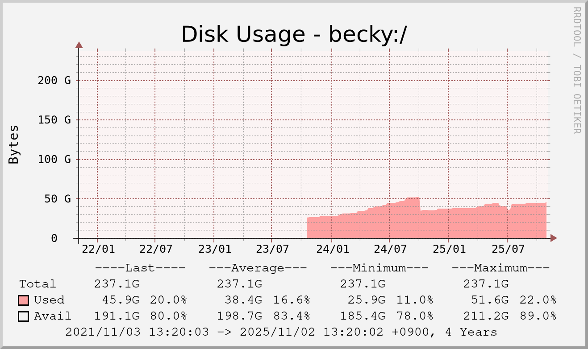Select the 22/01 time axis label
This screenshot has height=349, width=588.
[97, 248]
